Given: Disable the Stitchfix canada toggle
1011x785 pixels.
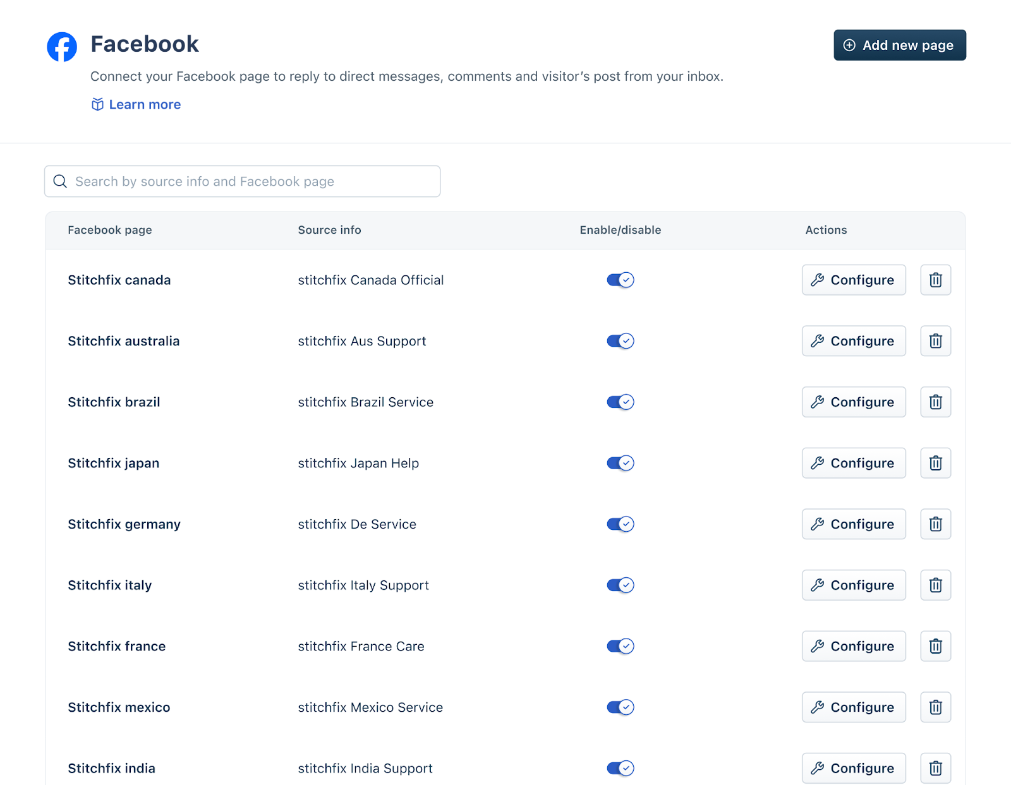Looking at the screenshot, I should point(620,280).
